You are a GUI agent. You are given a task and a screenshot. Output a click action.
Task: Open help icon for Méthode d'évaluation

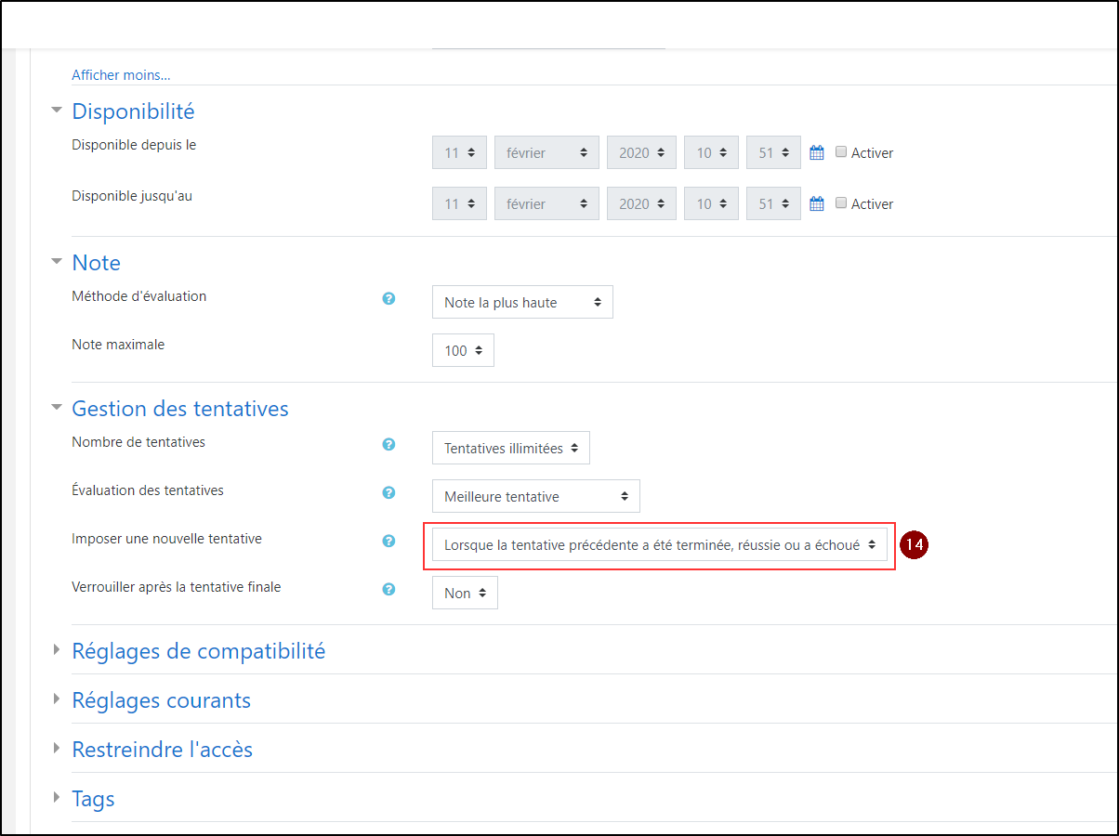tap(389, 298)
